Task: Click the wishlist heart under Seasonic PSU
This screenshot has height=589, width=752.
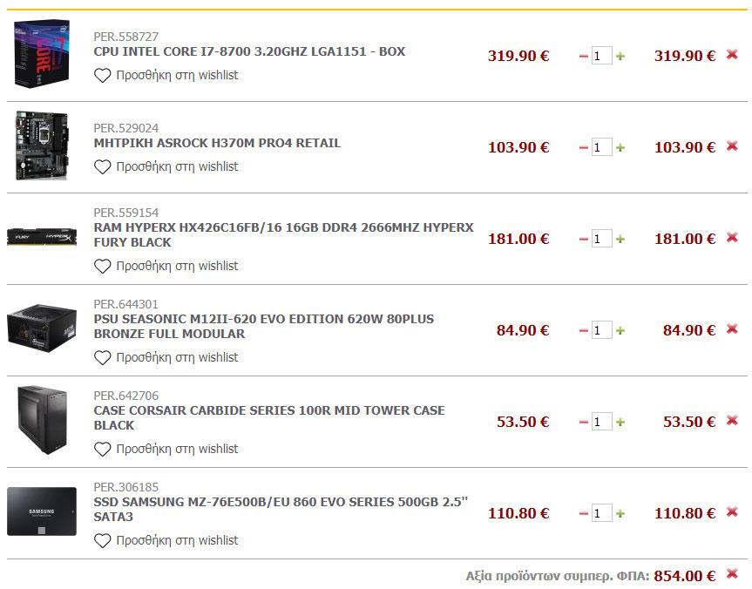Action: pos(103,357)
